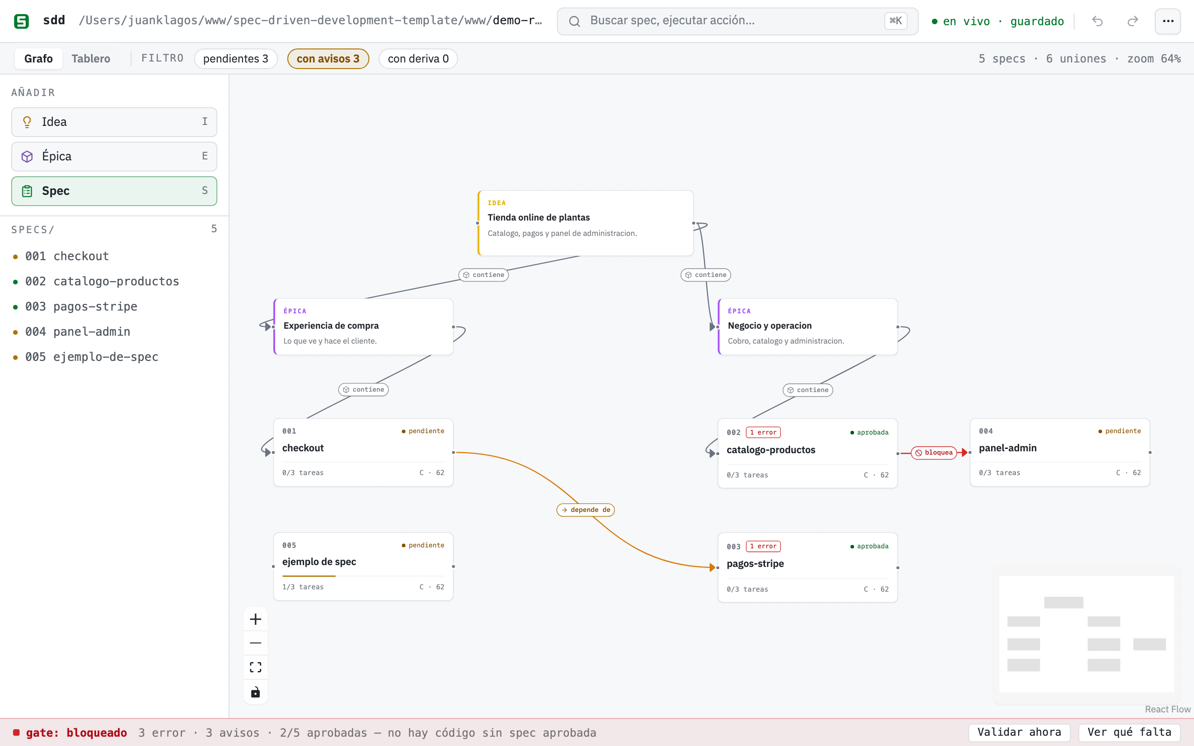Select the checkout spec node

coord(364,452)
